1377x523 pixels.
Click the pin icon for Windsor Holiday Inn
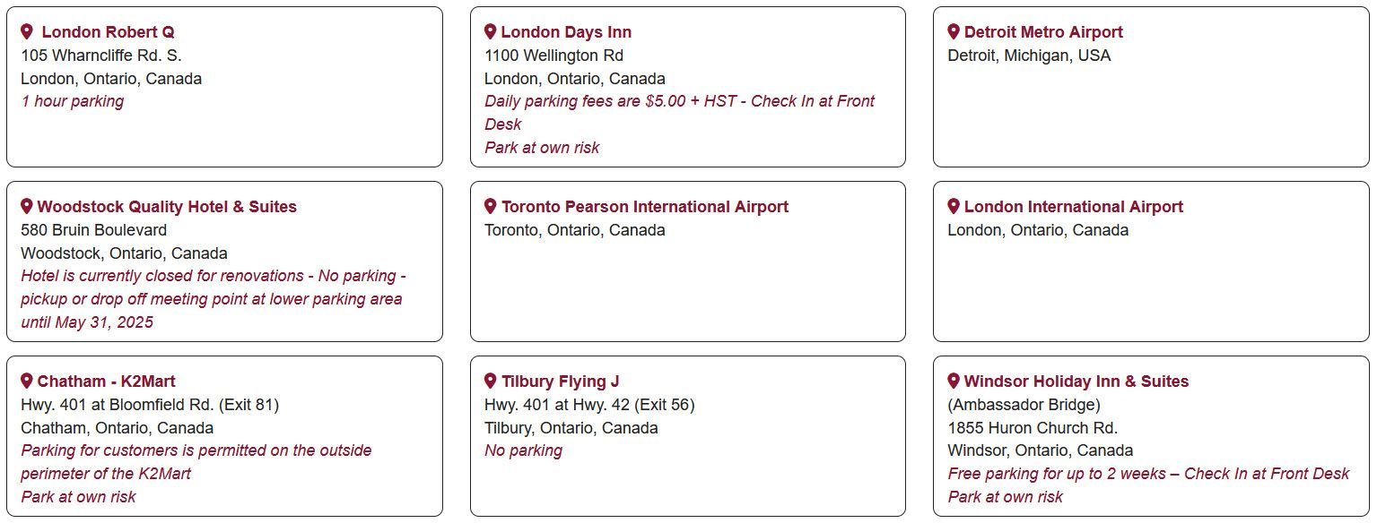[x=954, y=381]
